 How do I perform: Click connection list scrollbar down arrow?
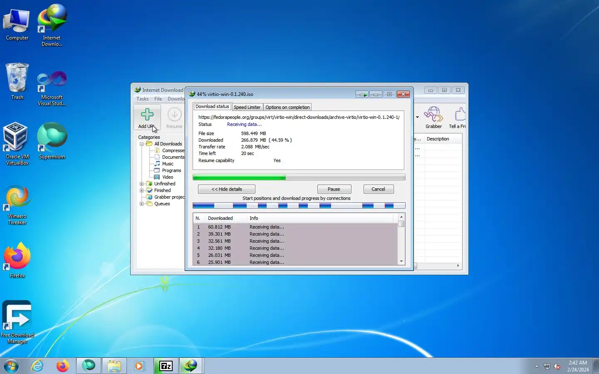[x=401, y=261]
